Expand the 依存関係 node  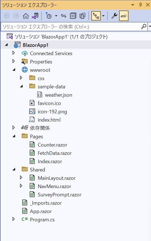pos(14,128)
